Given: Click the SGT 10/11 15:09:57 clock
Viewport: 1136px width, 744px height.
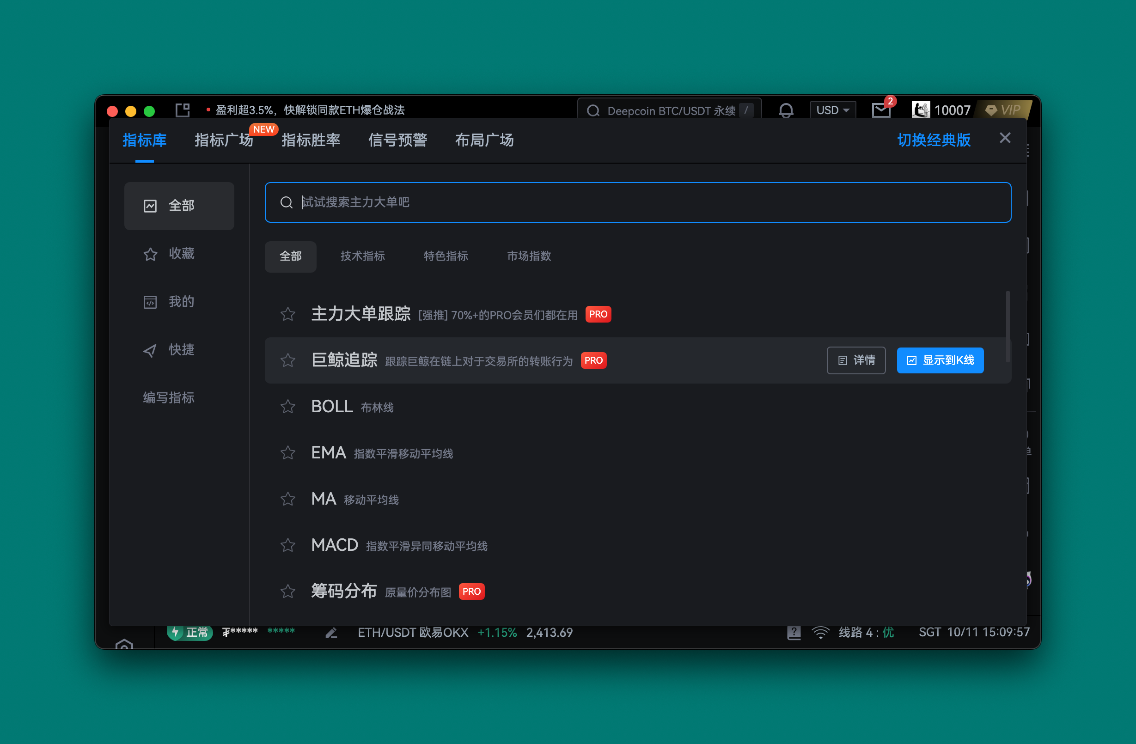Looking at the screenshot, I should [x=974, y=632].
